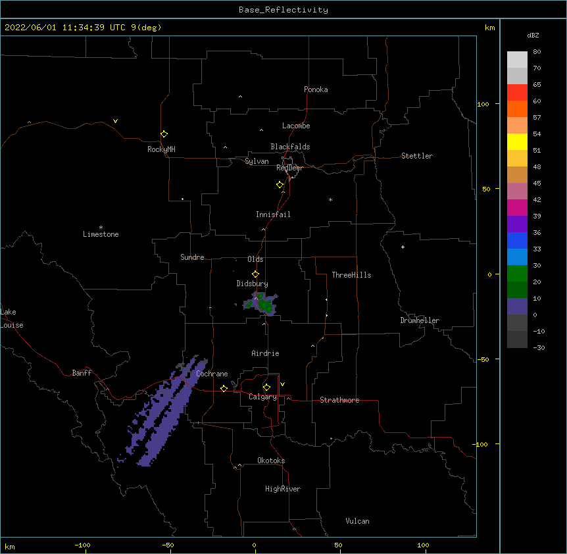Click the Didsbury label
The width and height of the screenshot is (567, 554).
click(253, 284)
